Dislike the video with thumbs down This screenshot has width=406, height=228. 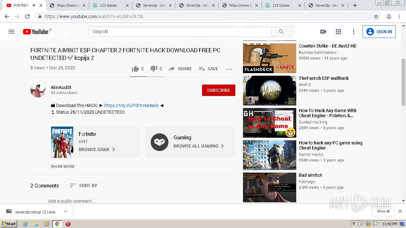(154, 69)
